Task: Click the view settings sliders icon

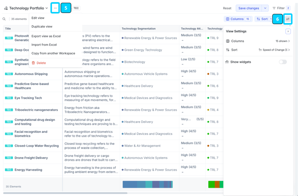Action: pos(288,19)
